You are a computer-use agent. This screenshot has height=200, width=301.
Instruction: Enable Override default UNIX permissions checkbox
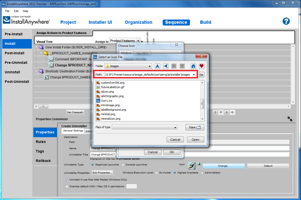tap(67, 186)
